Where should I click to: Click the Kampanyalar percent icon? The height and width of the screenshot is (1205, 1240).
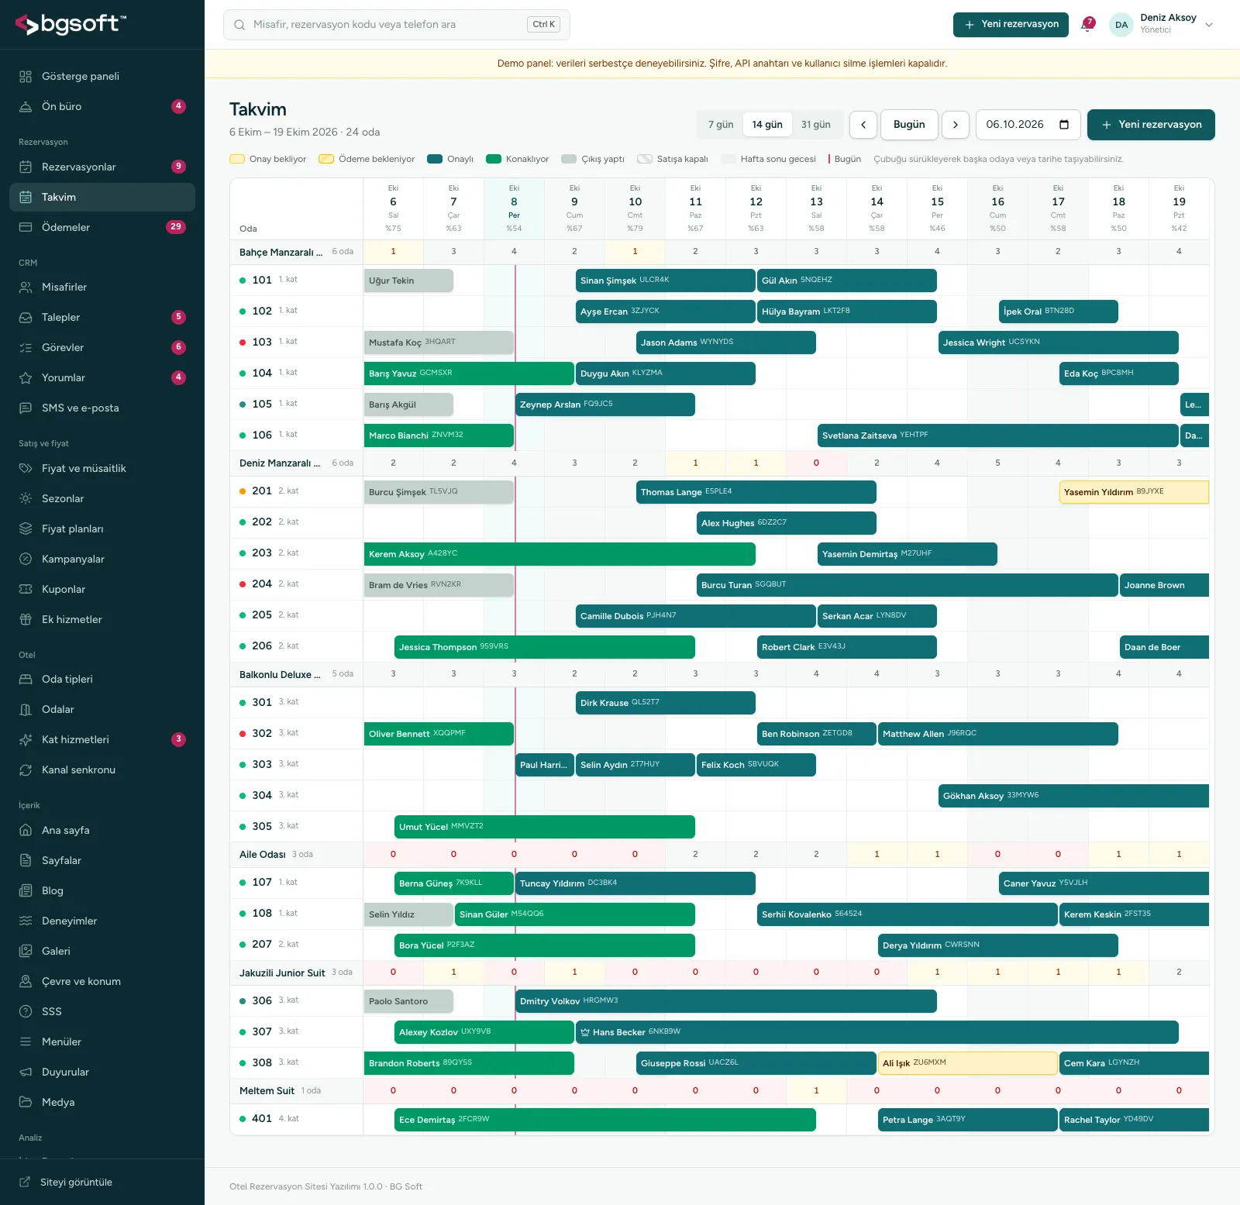26,559
